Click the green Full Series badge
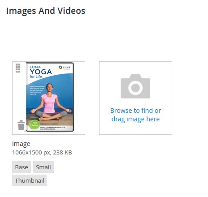The image size is (208, 197). [35, 124]
